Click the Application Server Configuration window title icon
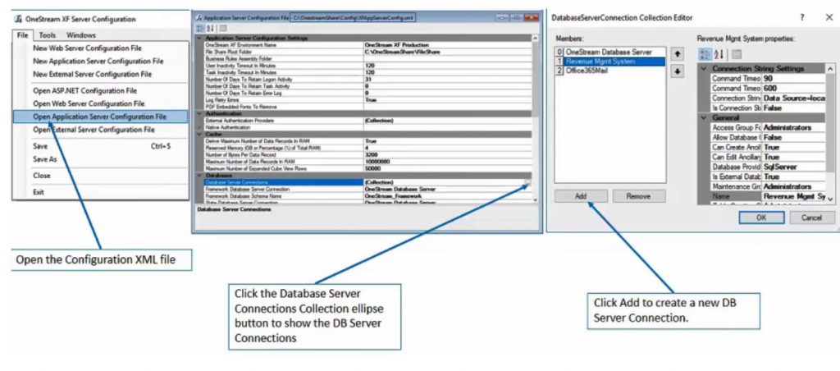Screen dimensions: 840x371 [x=199, y=18]
